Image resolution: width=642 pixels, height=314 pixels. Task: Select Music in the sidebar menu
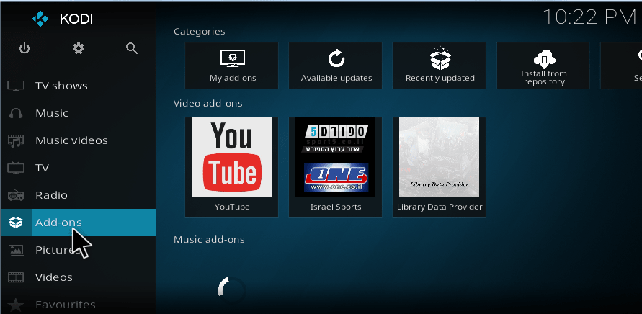tap(78, 113)
